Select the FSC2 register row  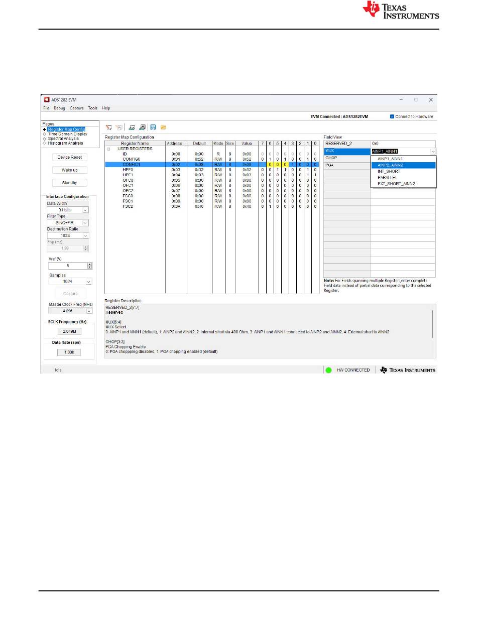click(x=212, y=206)
